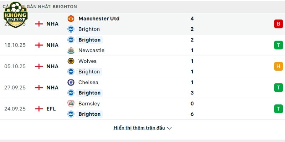Viewport: 285px width, 142px height.
Task: Expand more matches with 'Hiển thị thêm trận đấu'
Action: 139,128
